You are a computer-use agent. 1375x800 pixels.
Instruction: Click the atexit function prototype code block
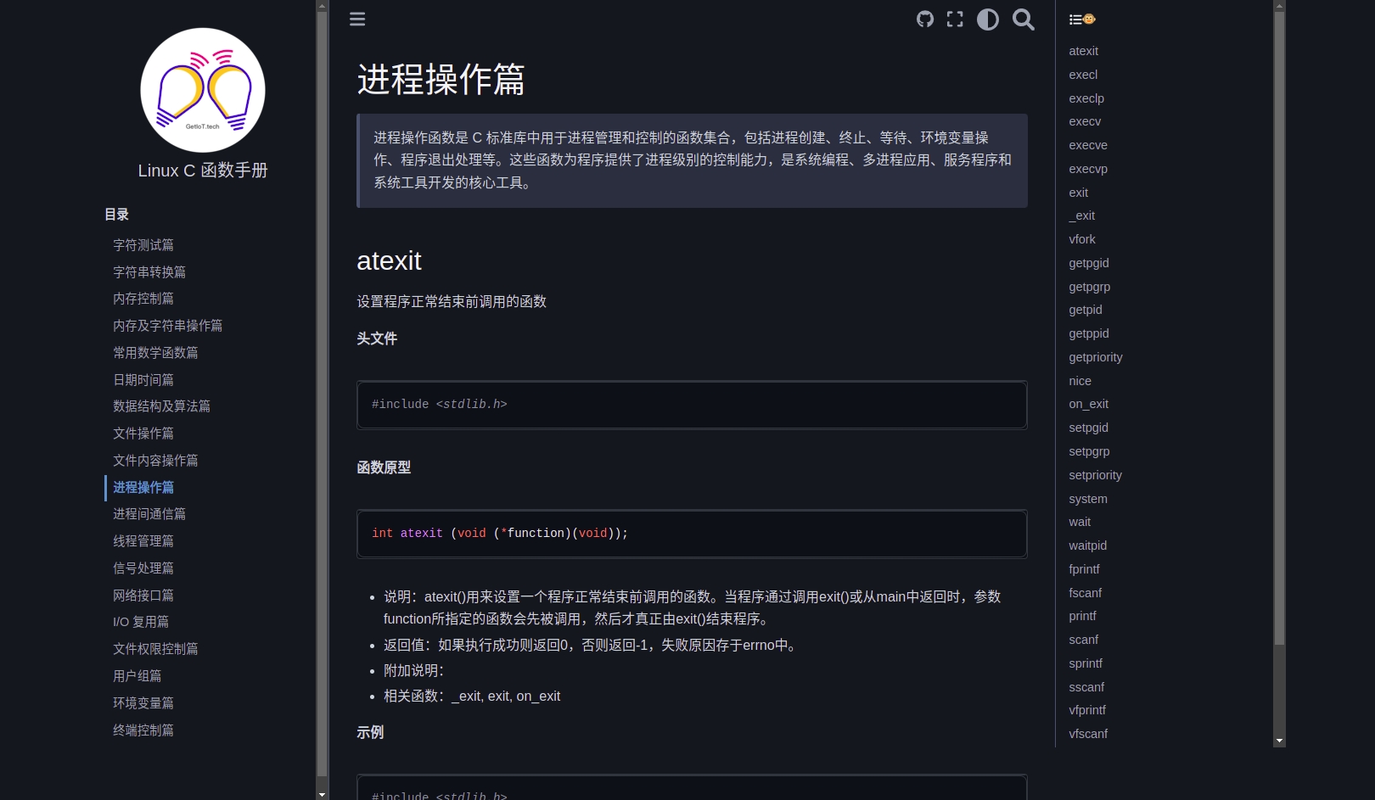[x=692, y=534]
